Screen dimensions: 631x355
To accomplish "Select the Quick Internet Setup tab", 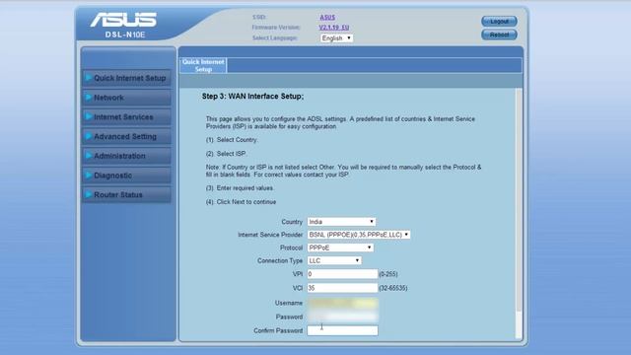I will pyautogui.click(x=203, y=66).
